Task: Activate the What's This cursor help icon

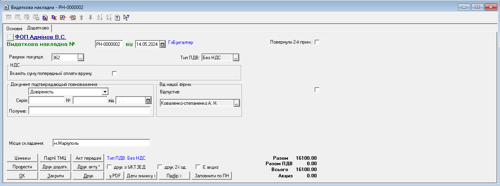Action: [126, 18]
